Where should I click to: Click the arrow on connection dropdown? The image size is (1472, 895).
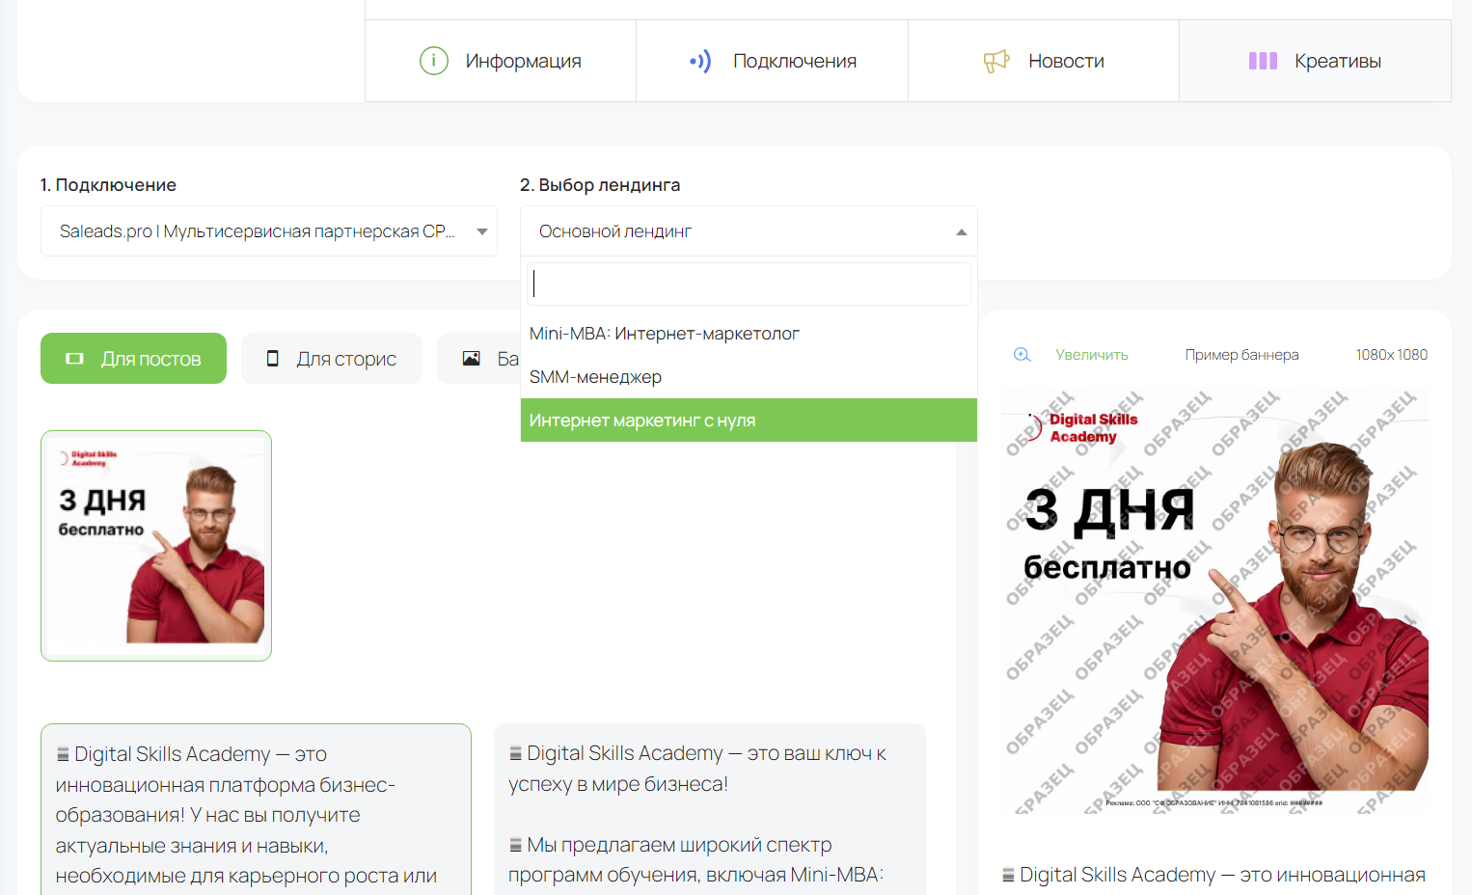click(481, 231)
